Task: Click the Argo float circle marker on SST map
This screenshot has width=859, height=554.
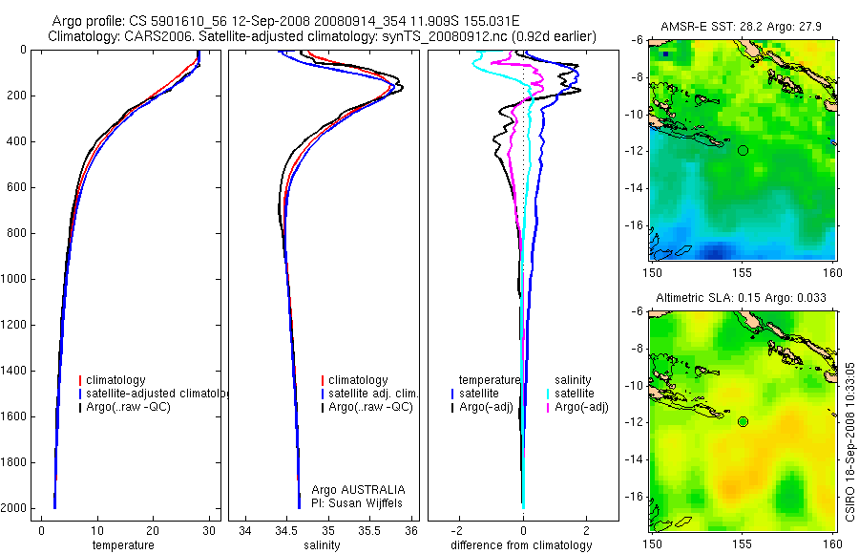Action: [743, 150]
